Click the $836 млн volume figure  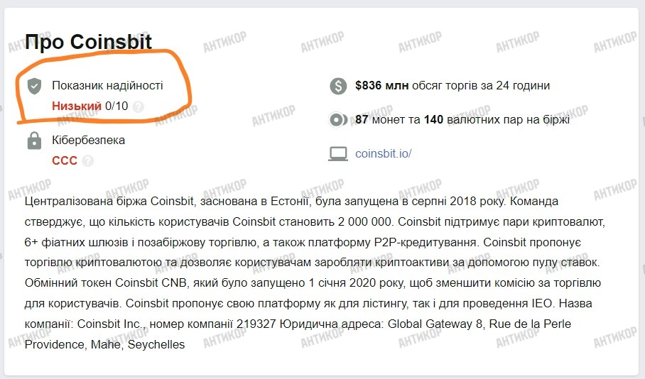coord(381,86)
